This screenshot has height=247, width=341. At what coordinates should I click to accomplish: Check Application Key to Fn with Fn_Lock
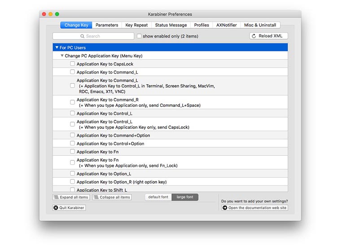point(72,163)
